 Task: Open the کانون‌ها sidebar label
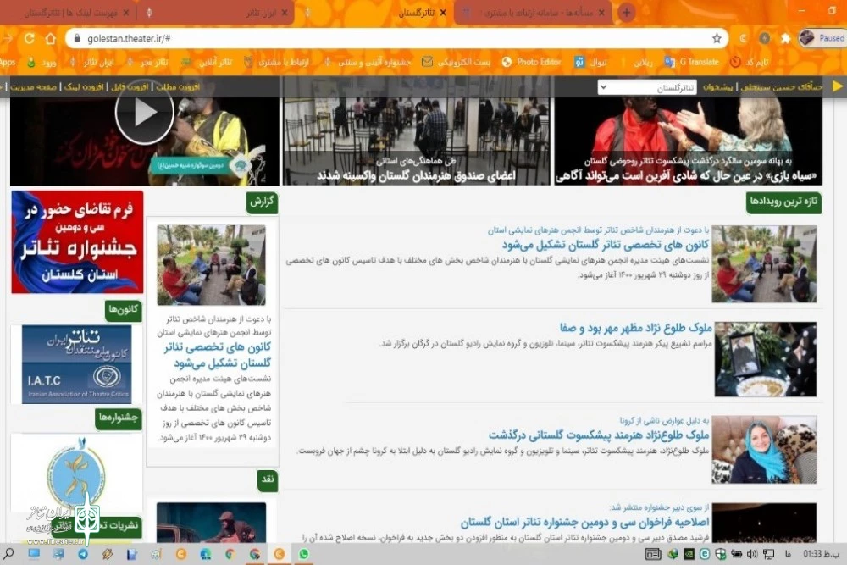(123, 310)
